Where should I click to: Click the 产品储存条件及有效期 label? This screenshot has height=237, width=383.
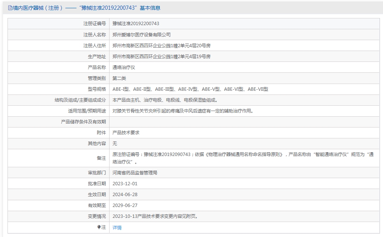(x=84, y=122)
